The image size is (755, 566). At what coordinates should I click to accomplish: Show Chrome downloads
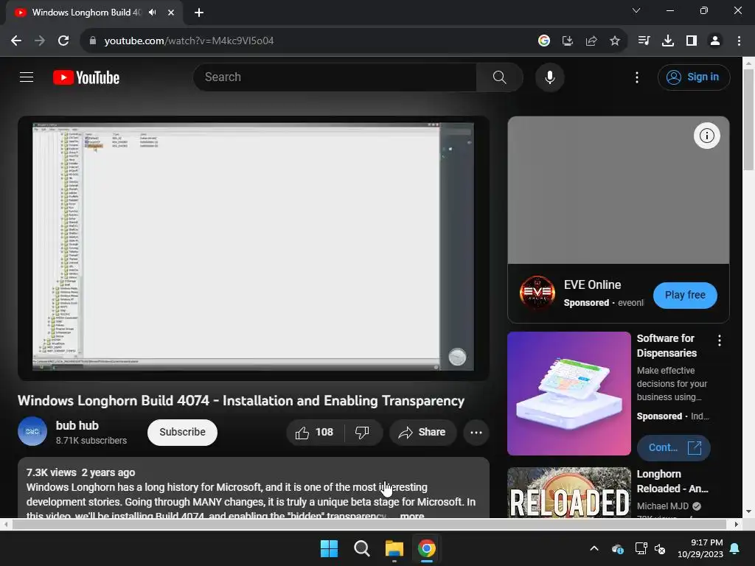click(668, 41)
